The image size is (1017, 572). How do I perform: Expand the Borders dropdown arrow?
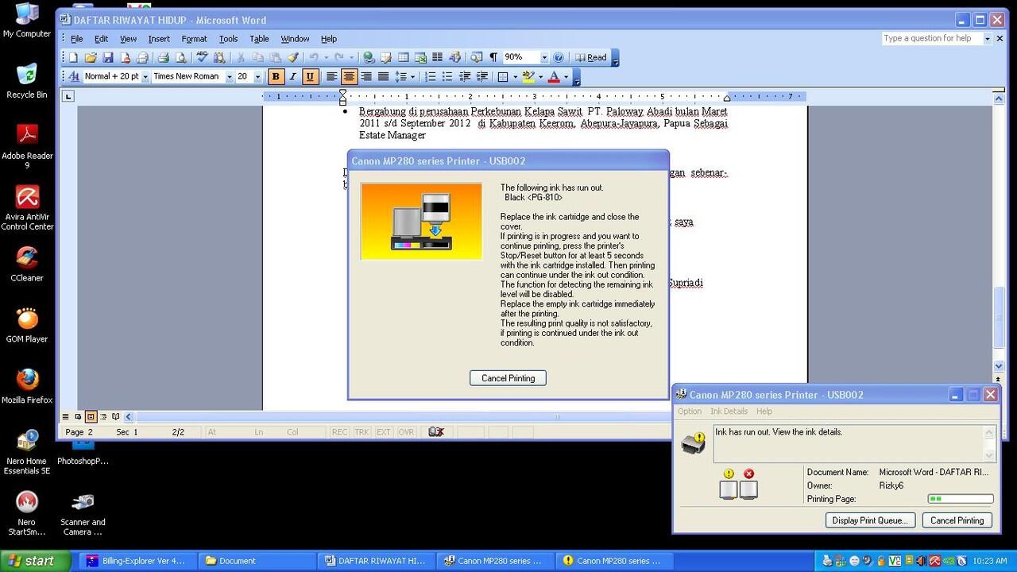(515, 76)
